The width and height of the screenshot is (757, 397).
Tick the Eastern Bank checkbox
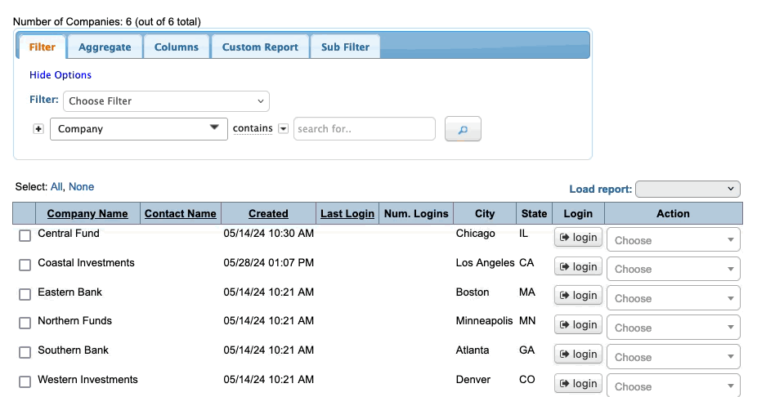(x=25, y=294)
